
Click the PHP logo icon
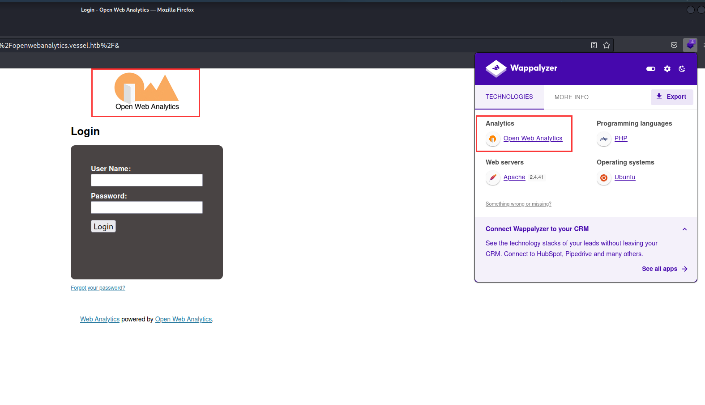pyautogui.click(x=604, y=139)
